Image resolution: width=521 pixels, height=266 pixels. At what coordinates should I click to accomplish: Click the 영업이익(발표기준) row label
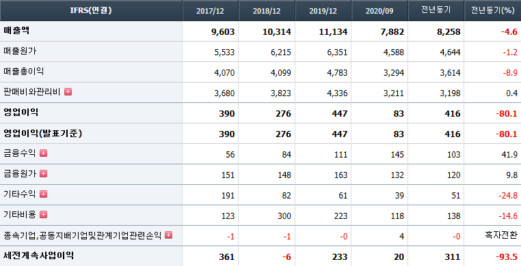[42, 133]
